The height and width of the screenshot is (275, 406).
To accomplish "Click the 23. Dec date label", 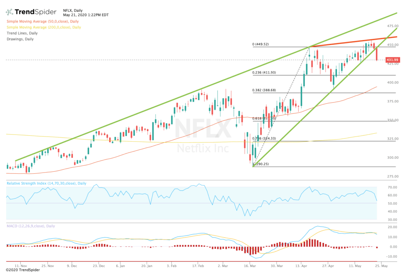I will [99, 266].
